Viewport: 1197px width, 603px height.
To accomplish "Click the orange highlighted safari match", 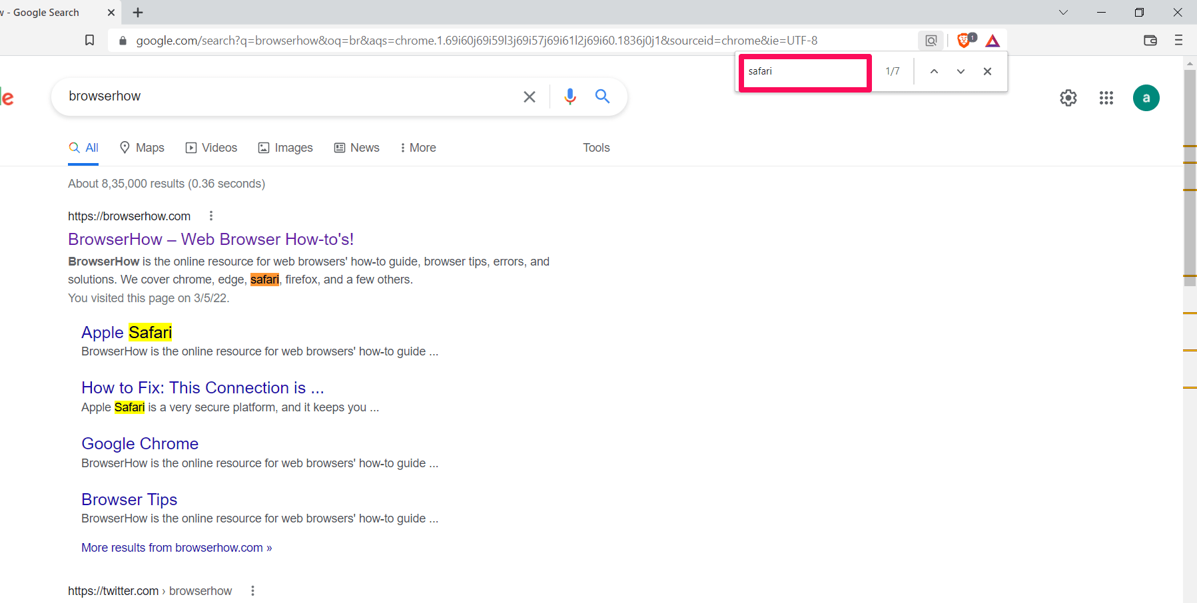I will pos(264,280).
